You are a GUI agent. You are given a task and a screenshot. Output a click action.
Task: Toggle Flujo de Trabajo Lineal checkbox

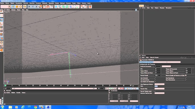coord(155,91)
